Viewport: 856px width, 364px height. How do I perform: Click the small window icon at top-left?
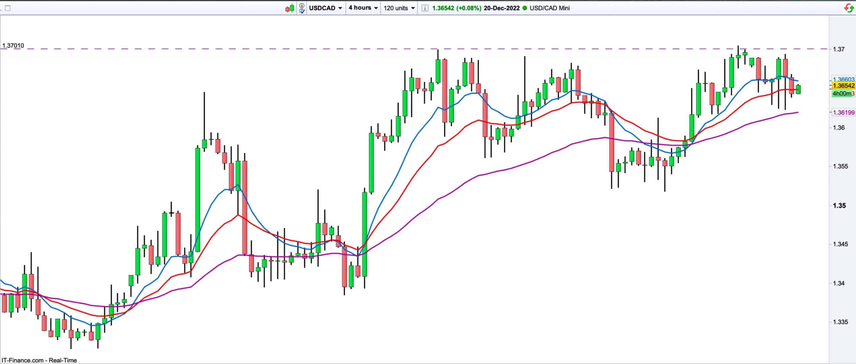coord(8,8)
